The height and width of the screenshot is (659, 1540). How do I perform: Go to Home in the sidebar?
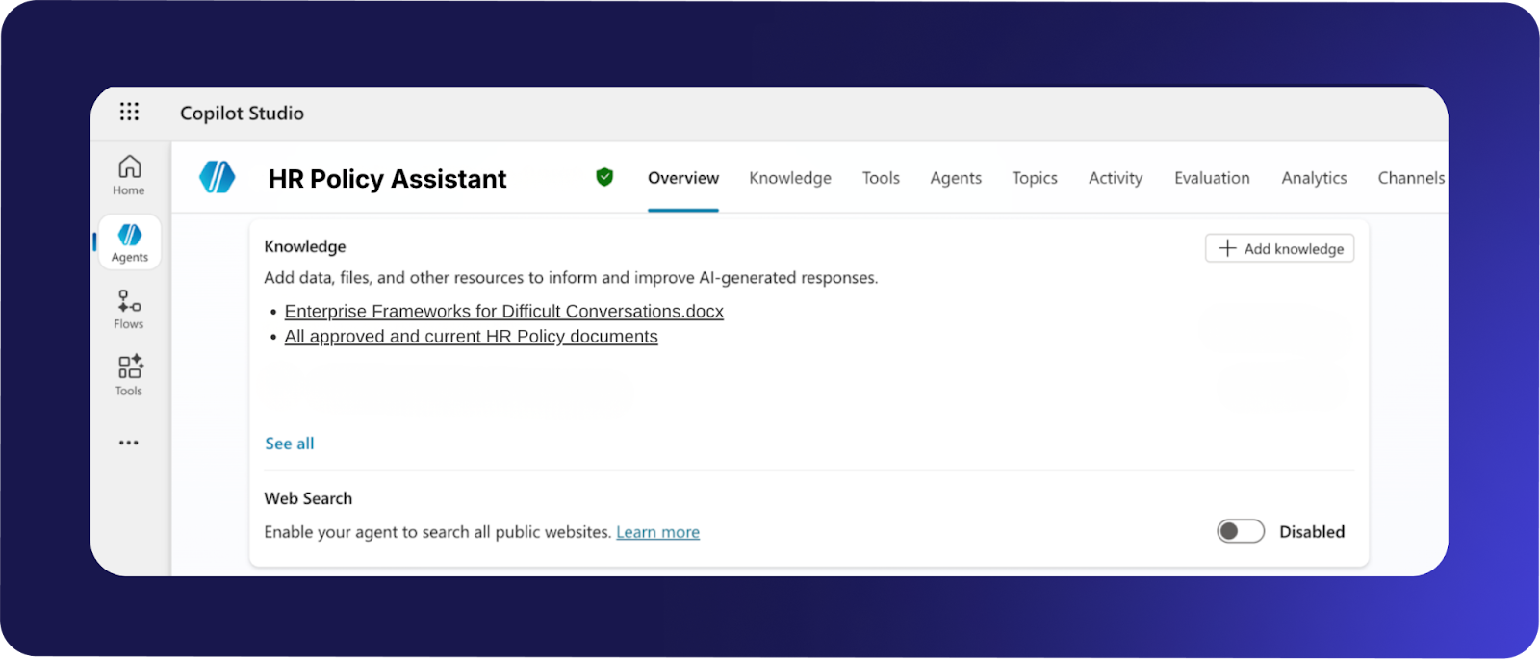pos(129,175)
